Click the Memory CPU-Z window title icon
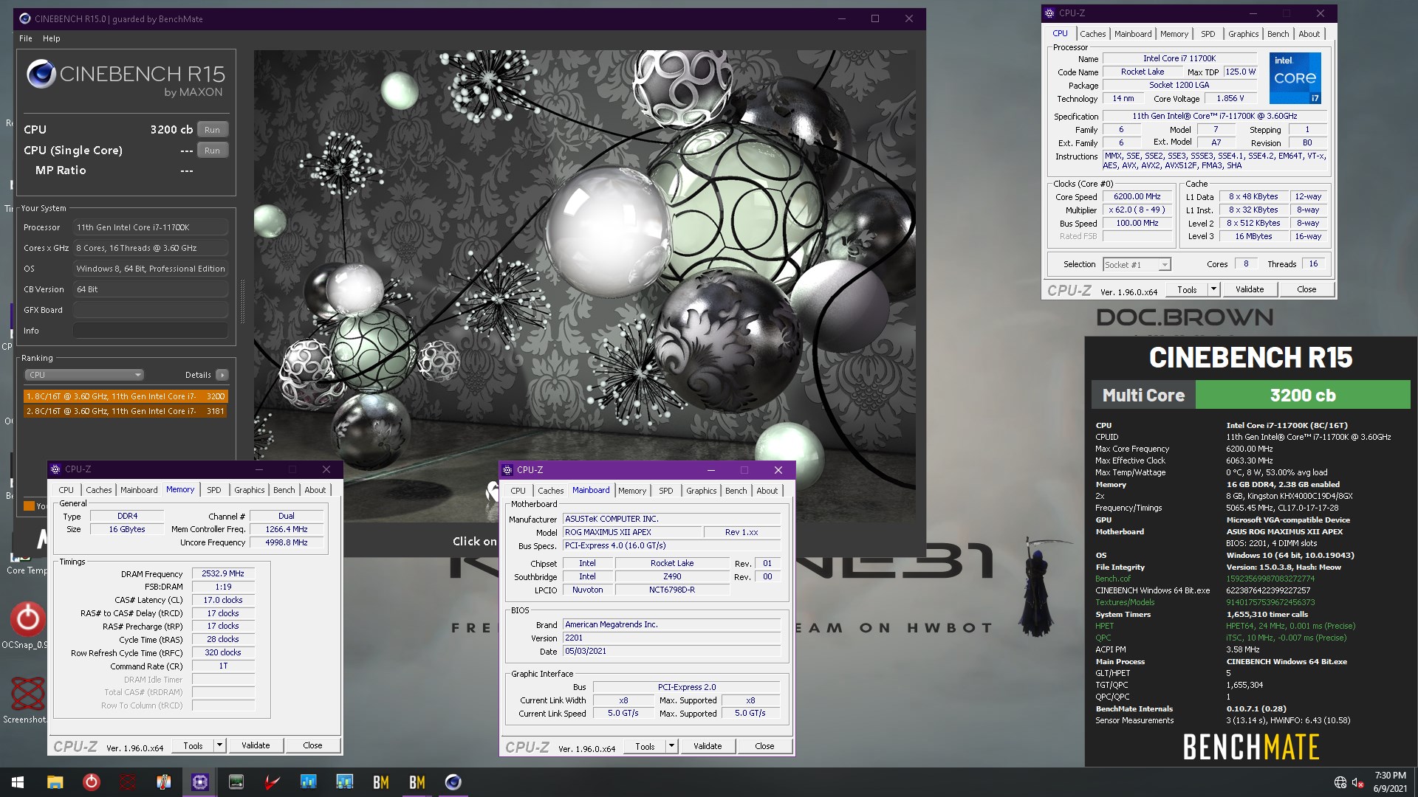 click(x=55, y=469)
